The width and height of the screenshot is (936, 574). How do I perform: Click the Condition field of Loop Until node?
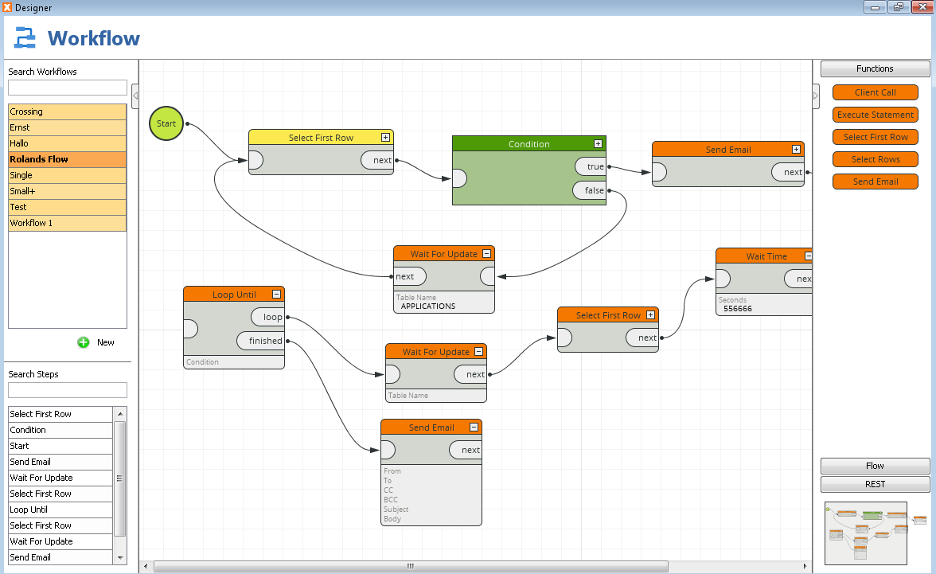pos(234,362)
